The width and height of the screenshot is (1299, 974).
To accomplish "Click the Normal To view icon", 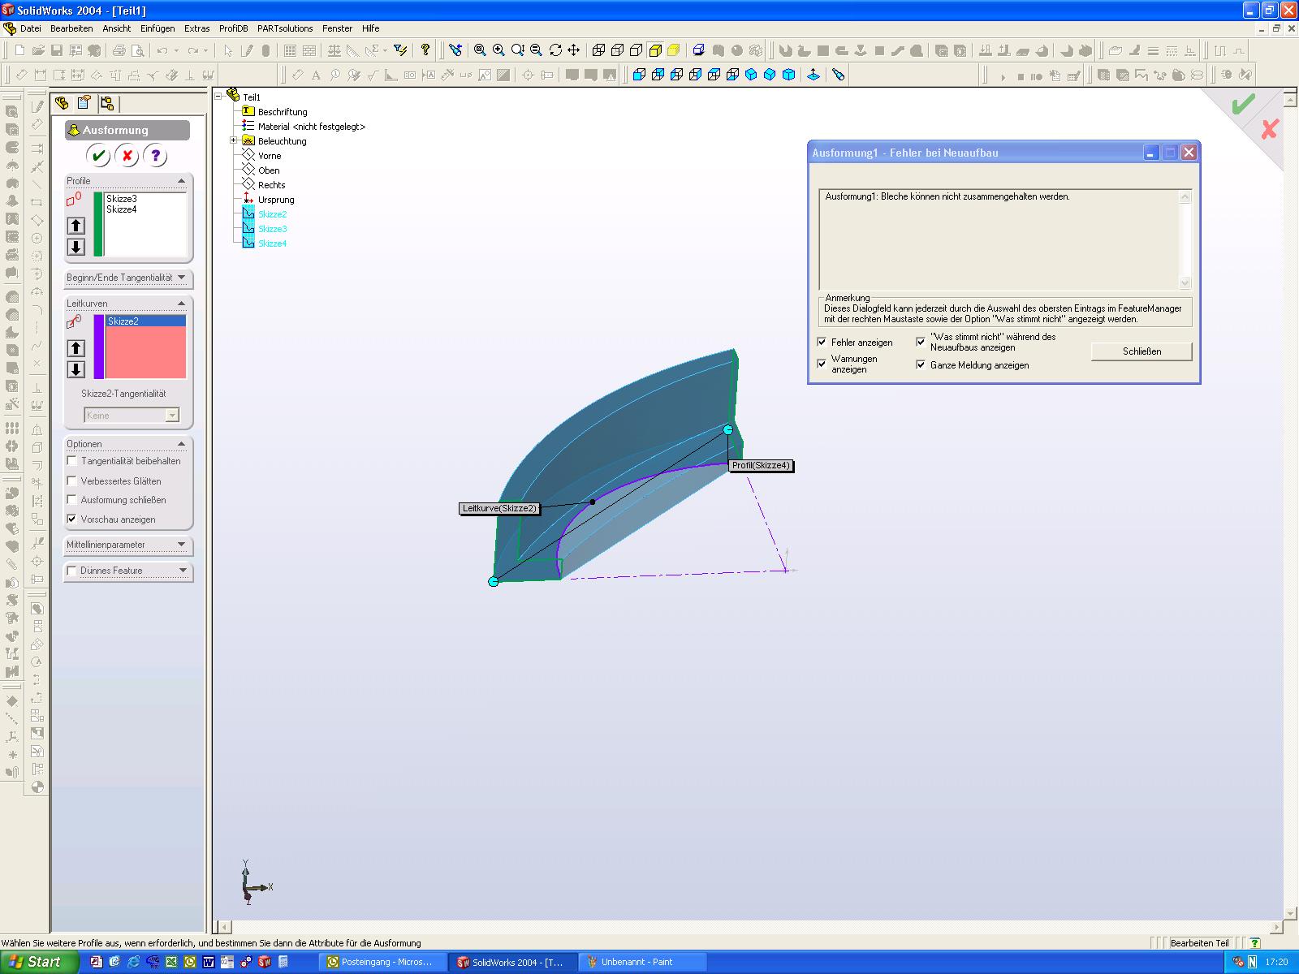I will click(x=813, y=75).
